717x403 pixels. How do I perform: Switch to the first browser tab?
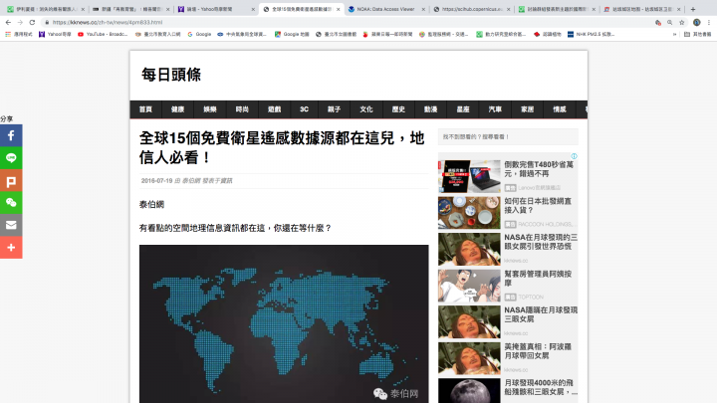point(45,9)
